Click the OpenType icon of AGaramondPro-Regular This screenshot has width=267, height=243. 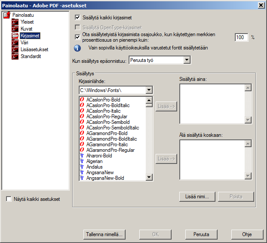click(82, 150)
